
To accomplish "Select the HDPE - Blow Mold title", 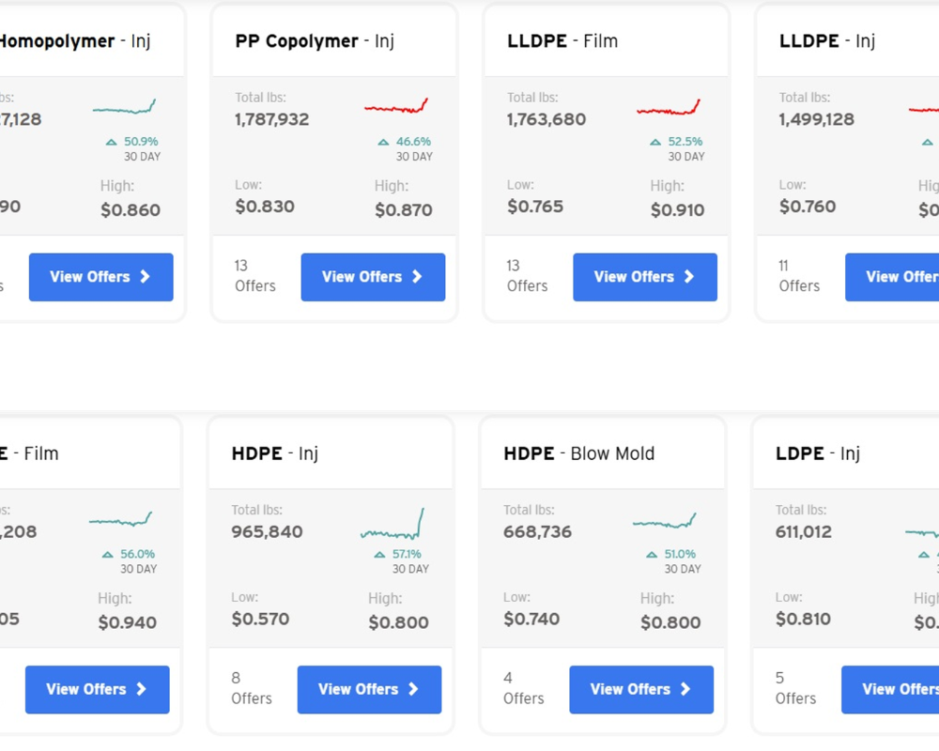I will [579, 453].
